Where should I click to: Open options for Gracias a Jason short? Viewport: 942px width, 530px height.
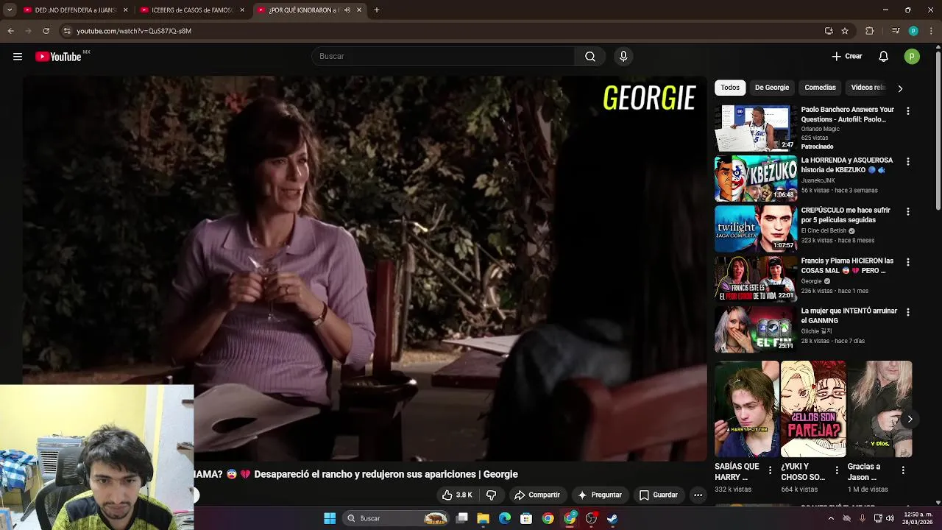pos(903,470)
